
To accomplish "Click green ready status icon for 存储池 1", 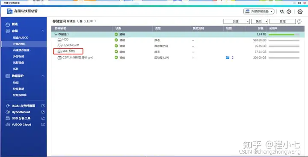I will 116,34.
